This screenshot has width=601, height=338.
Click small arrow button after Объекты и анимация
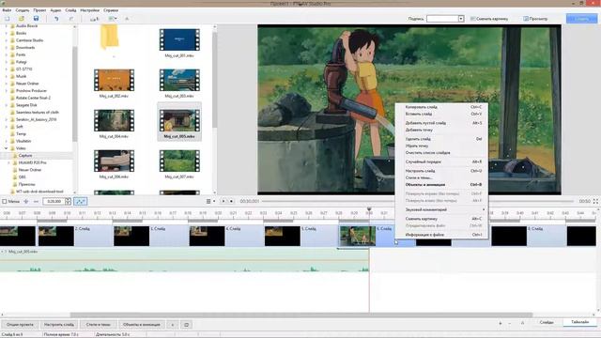[173, 325]
